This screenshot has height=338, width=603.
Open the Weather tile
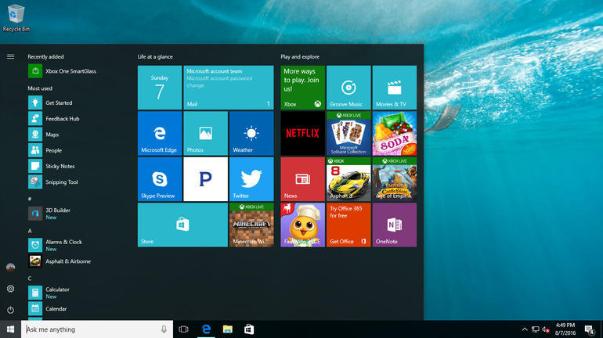point(251,133)
